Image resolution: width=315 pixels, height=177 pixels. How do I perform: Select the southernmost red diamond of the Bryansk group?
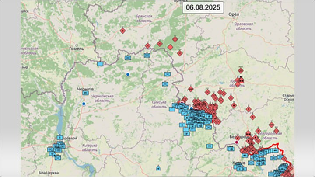click(180, 53)
